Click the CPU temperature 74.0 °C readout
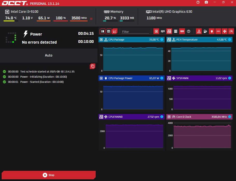Screen dimensions: 236x181 tap(11, 18)
